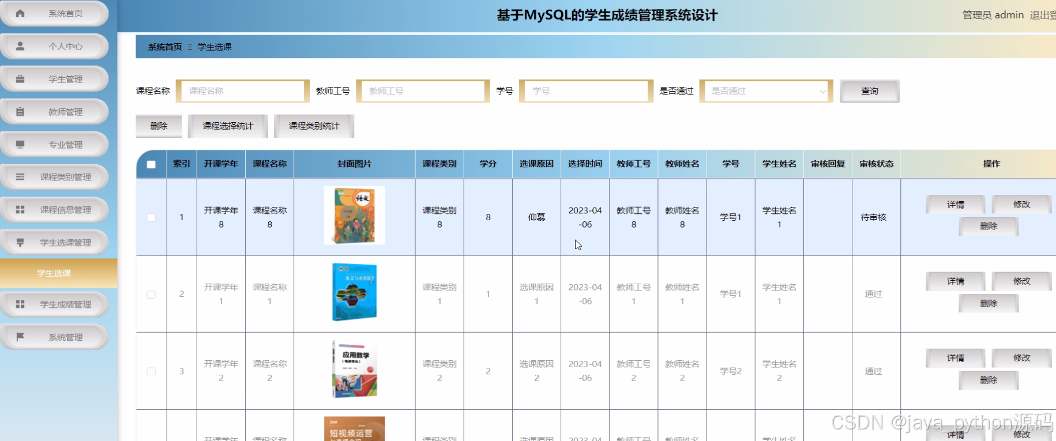Click the 封面图片 column header
This screenshot has width=1056, height=441.
coord(354,164)
